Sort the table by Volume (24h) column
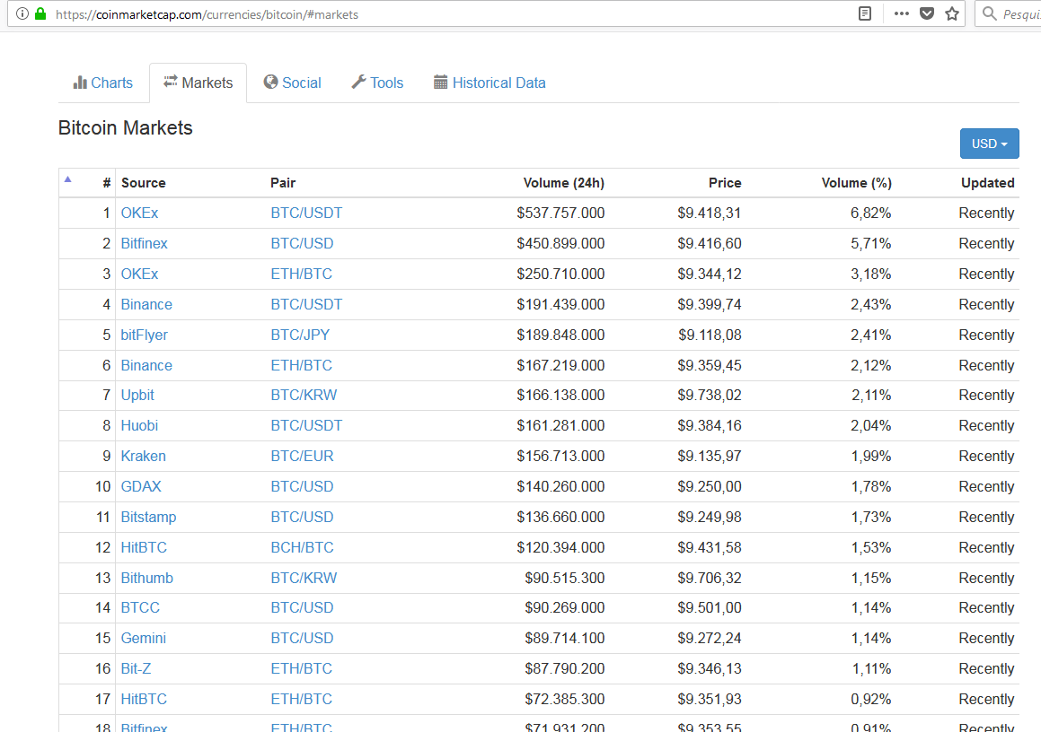This screenshot has width=1041, height=732. coord(564,183)
